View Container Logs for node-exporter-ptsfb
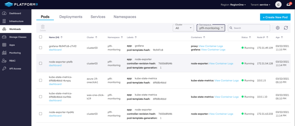 point(221,63)
